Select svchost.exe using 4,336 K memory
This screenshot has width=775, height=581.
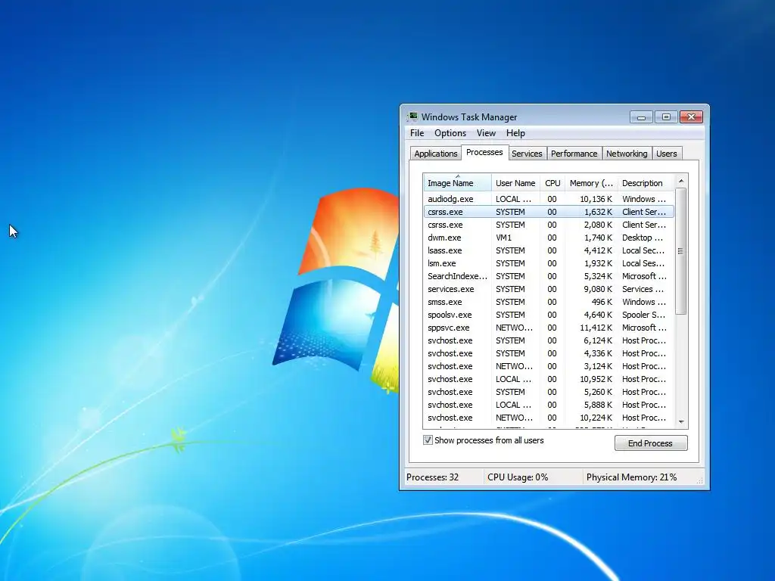[x=549, y=353]
